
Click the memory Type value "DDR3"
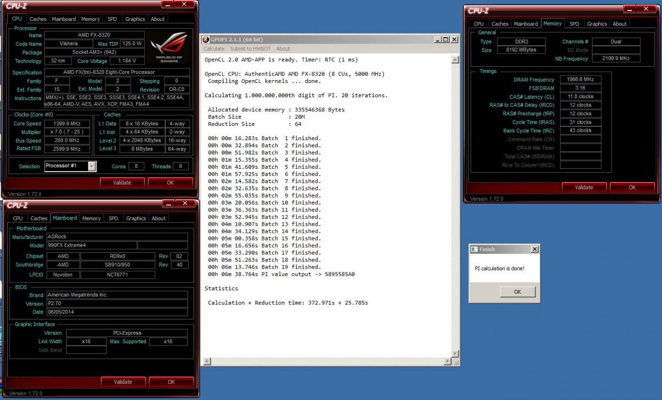coord(521,42)
